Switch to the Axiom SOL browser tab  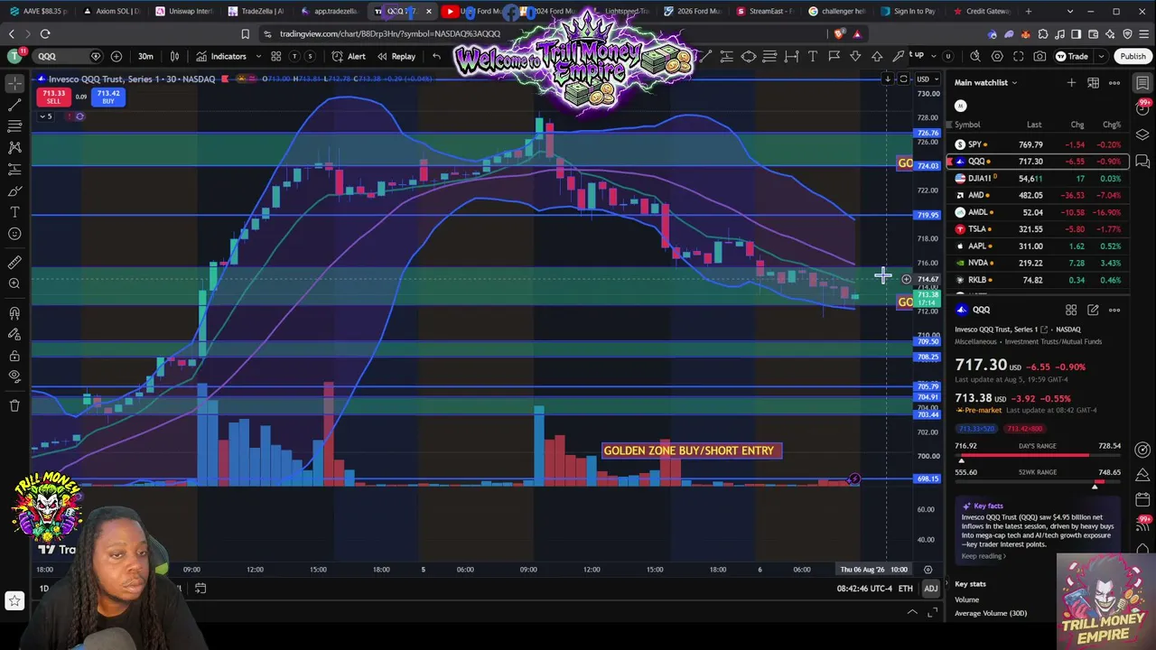click(x=111, y=12)
